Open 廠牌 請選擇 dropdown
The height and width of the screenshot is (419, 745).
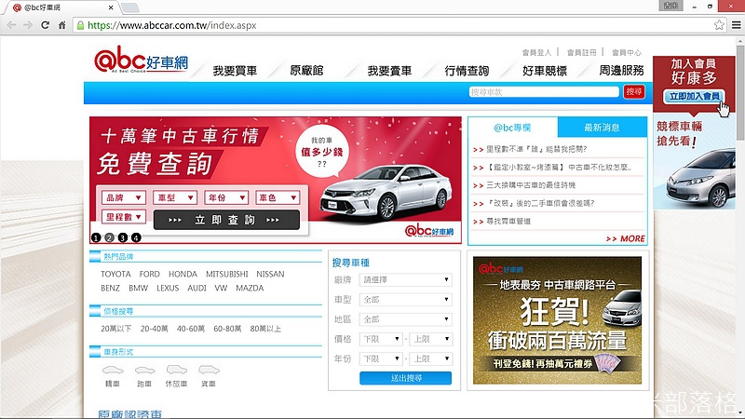pos(405,280)
